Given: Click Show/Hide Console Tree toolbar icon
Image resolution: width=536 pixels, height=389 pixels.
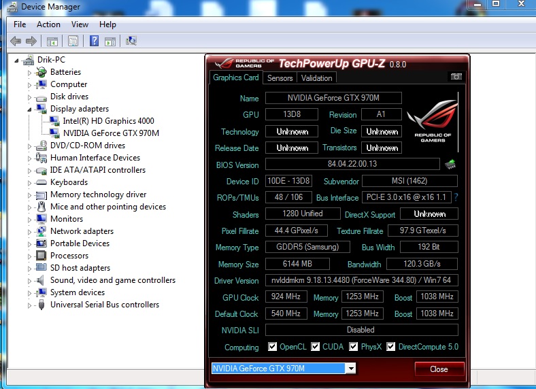Looking at the screenshot, I should pyautogui.click(x=52, y=41).
